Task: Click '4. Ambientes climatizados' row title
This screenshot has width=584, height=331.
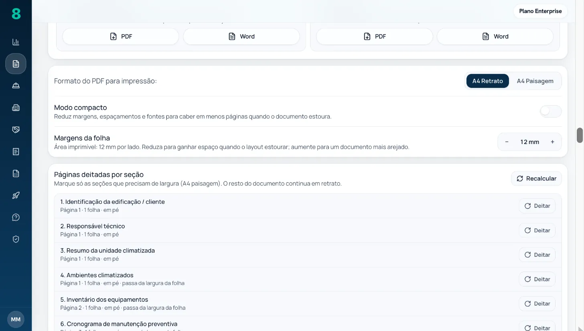Action: click(x=97, y=275)
